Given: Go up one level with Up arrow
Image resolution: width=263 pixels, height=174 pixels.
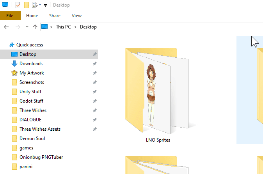Looking at the screenshot, I should pos(35,27).
